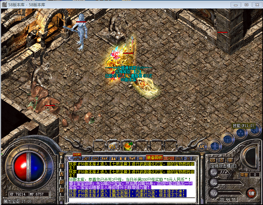Click the OUT button on toolbar
This screenshot has width=263, height=205.
[179, 158]
